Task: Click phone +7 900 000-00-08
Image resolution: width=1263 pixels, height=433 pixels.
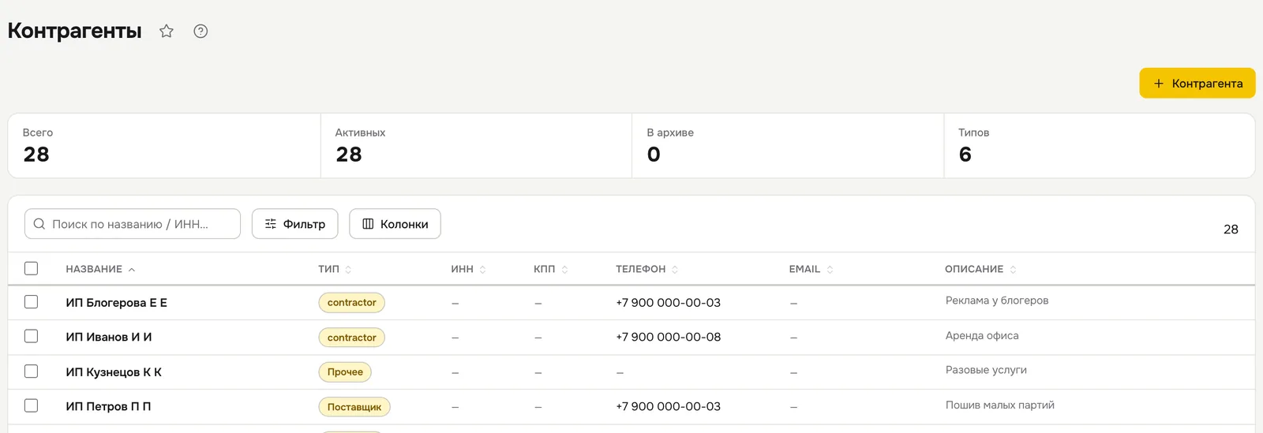Action: point(668,337)
